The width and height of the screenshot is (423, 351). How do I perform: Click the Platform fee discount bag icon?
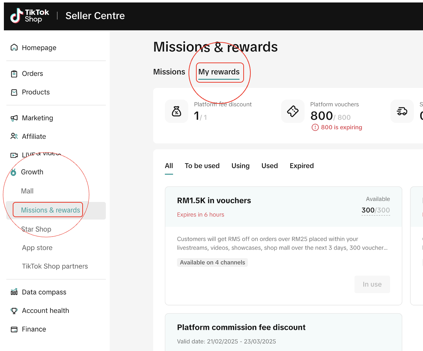click(x=176, y=111)
